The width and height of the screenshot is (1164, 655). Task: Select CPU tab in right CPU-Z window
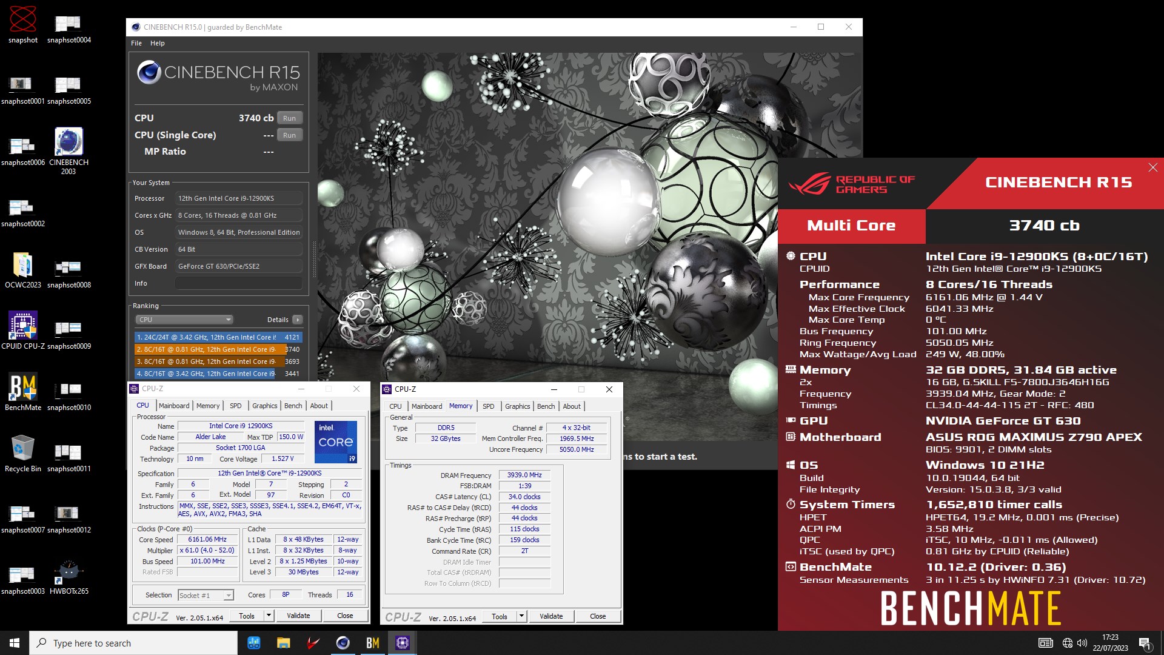pyautogui.click(x=395, y=406)
